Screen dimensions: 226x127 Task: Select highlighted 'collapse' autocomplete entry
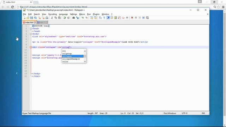tap(73, 56)
